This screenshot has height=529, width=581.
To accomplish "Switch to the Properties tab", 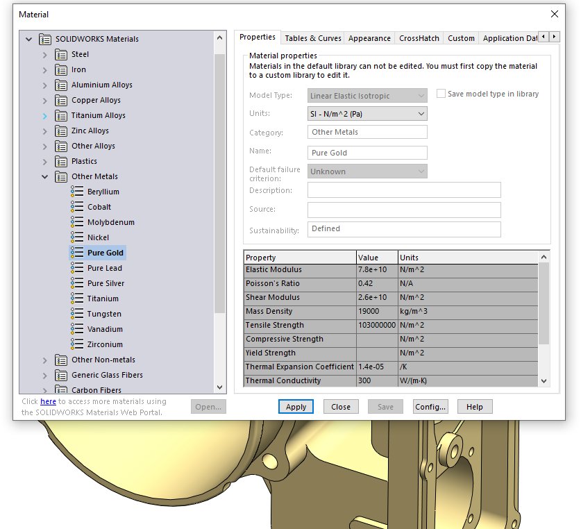I will (x=258, y=37).
